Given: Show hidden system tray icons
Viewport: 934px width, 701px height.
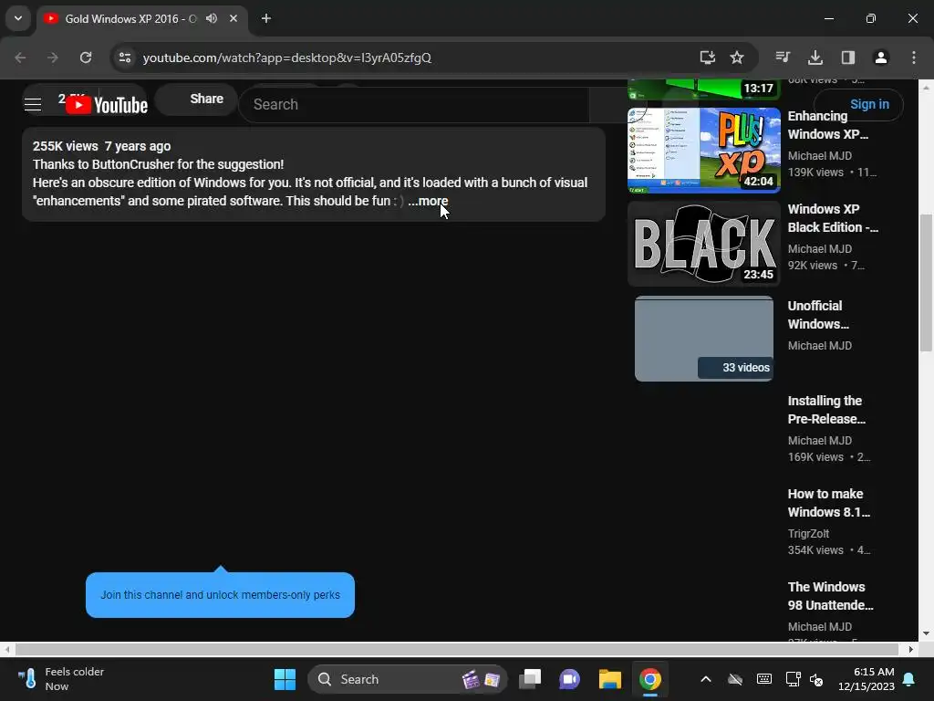Looking at the screenshot, I should click(x=706, y=679).
